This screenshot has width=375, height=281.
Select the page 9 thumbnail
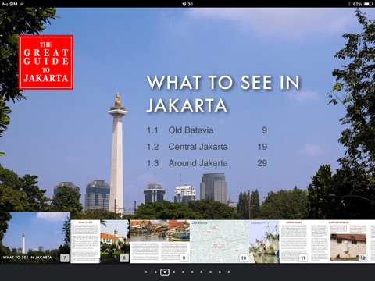159,241
